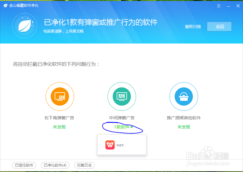Click the green middle popup ad icon
This screenshot has height=172, width=243.
click(122, 97)
